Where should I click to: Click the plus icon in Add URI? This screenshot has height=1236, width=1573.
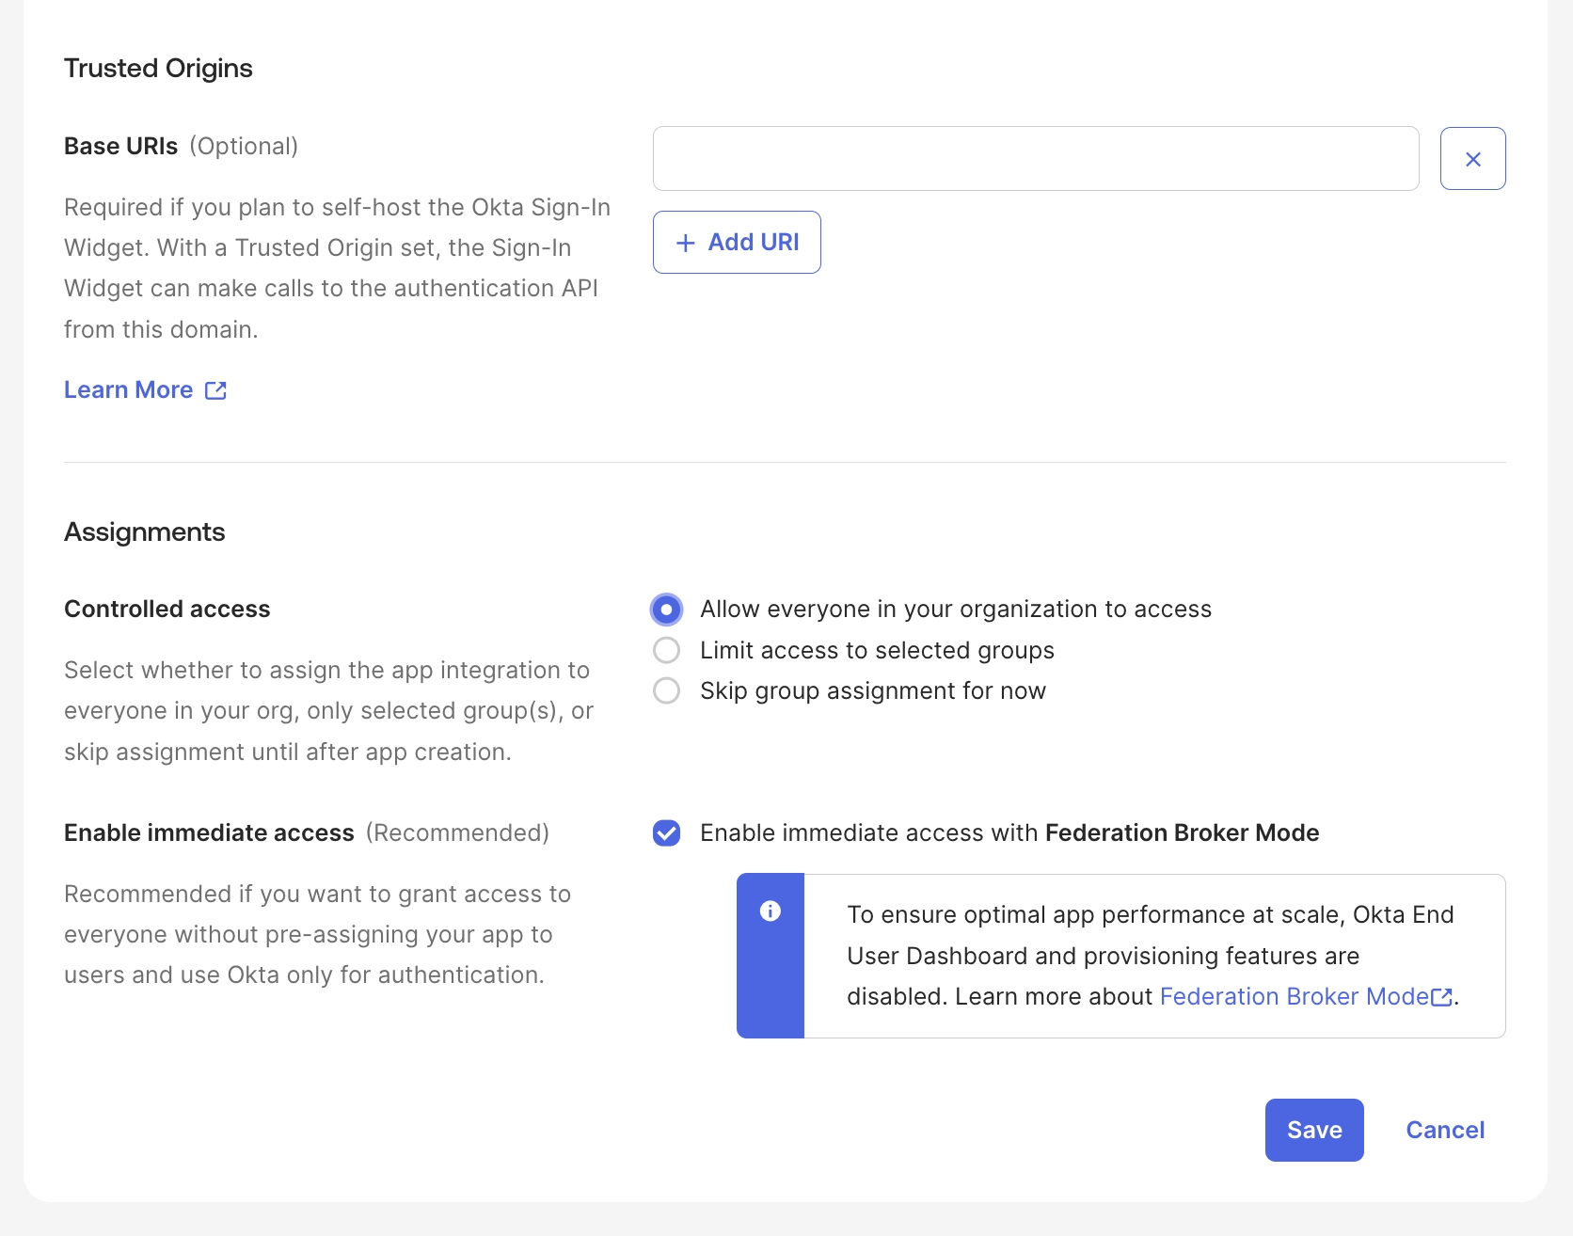(686, 243)
